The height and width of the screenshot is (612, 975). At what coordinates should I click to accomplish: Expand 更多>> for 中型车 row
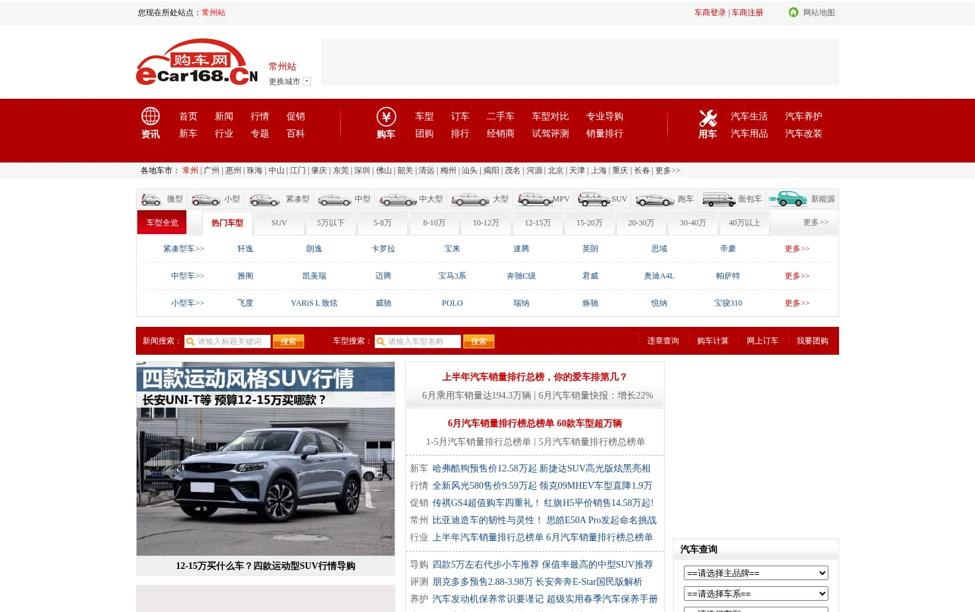797,276
